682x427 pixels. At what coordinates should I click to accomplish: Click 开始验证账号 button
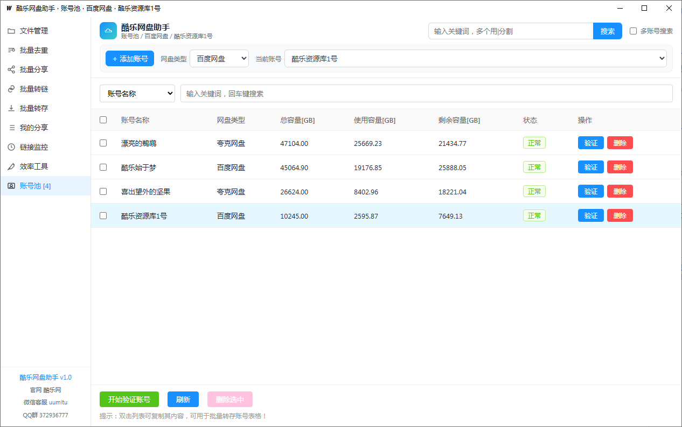coord(129,400)
